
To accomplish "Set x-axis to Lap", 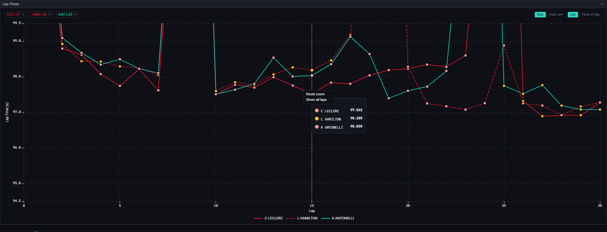I will [x=573, y=14].
